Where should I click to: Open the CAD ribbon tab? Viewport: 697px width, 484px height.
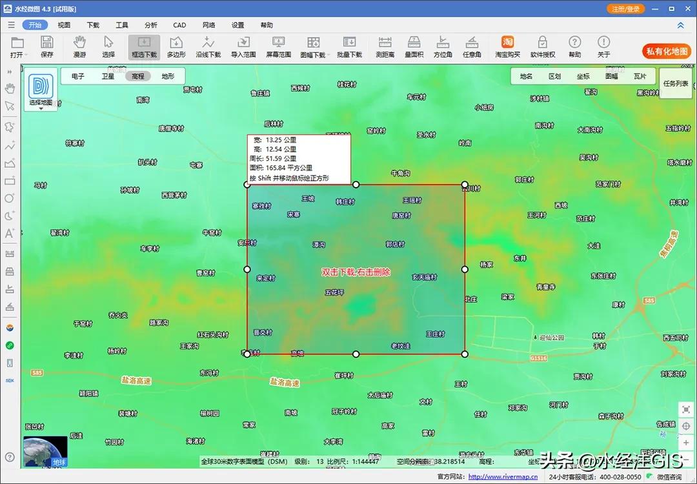pyautogui.click(x=179, y=25)
